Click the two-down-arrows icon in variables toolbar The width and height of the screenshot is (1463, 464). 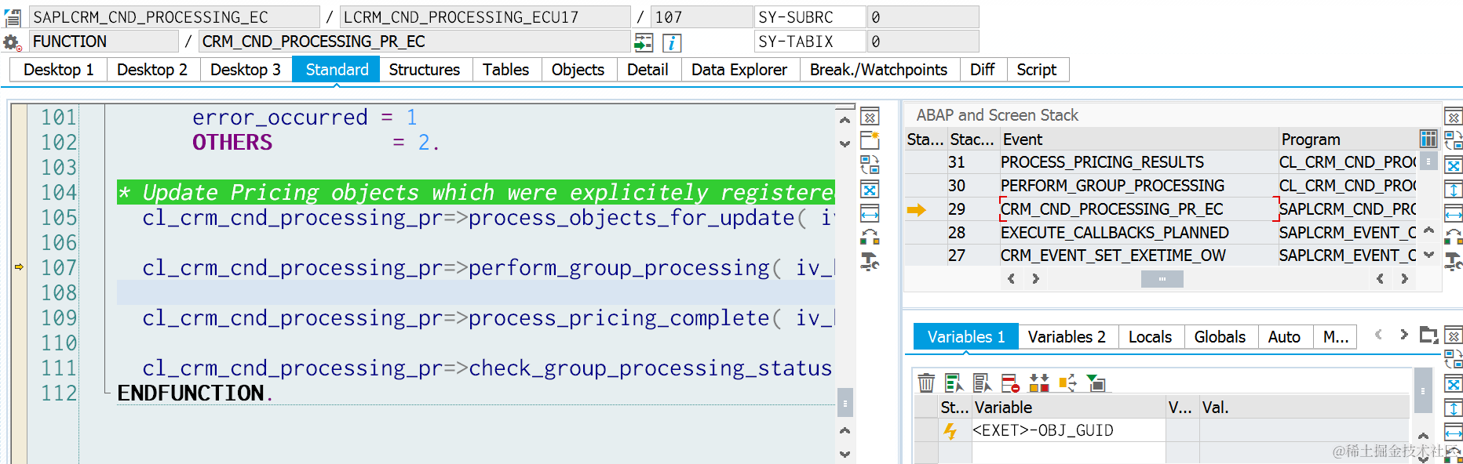click(x=1038, y=383)
